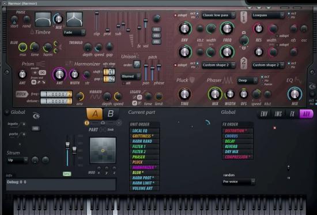Collapse the Global section arrow

click(x=7, y=112)
